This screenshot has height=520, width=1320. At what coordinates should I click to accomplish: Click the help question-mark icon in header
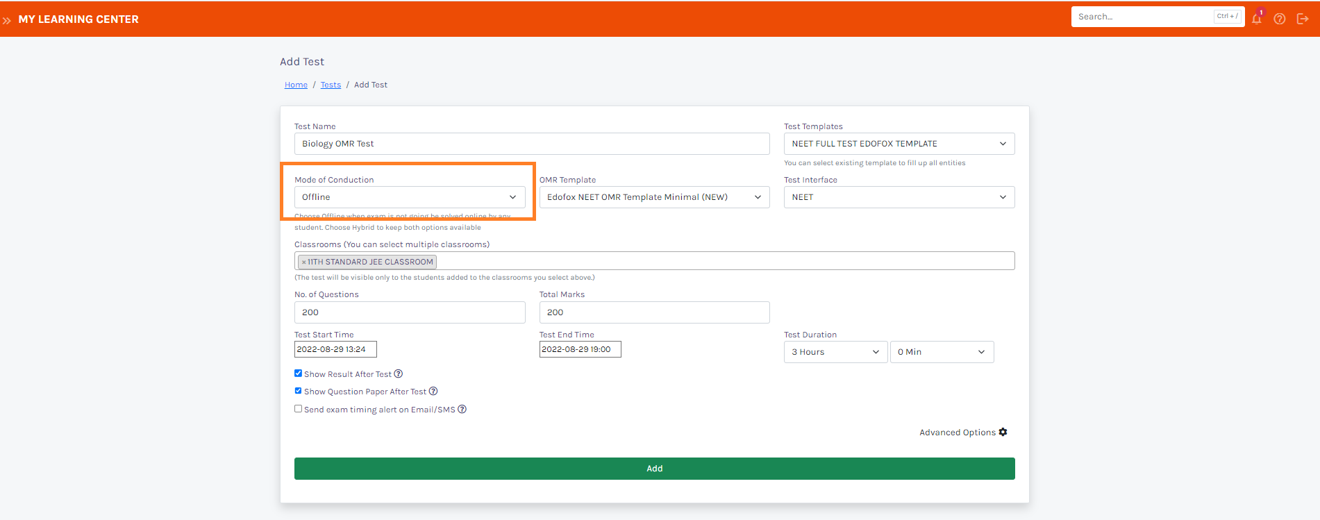(1279, 19)
